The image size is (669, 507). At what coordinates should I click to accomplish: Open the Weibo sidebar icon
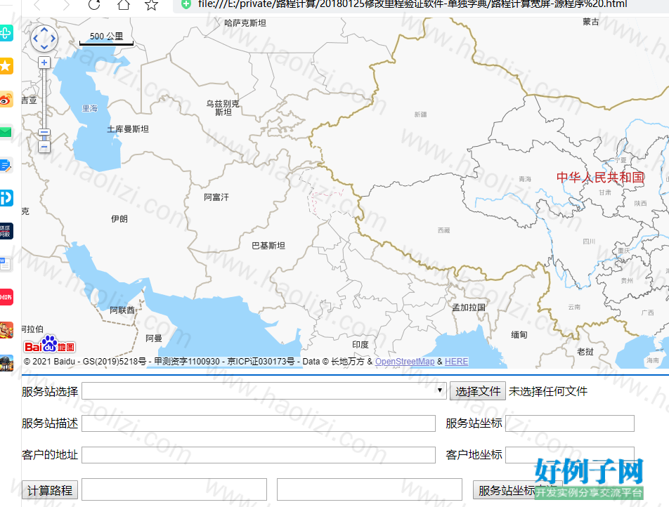coord(6,99)
